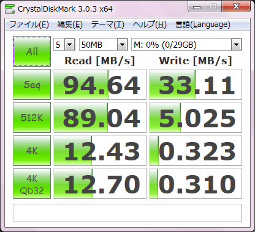
Task: Start the 512K benchmark test
Action: point(32,118)
